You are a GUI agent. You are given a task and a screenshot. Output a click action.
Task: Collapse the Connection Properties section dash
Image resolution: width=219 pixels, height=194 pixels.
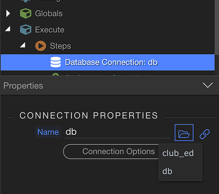10,117
